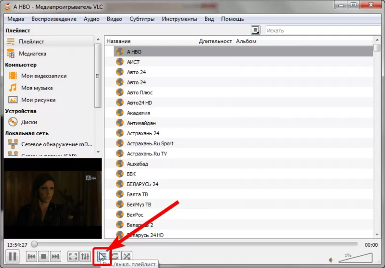
Task: Stop playback with the stop button
Action: tap(43, 256)
